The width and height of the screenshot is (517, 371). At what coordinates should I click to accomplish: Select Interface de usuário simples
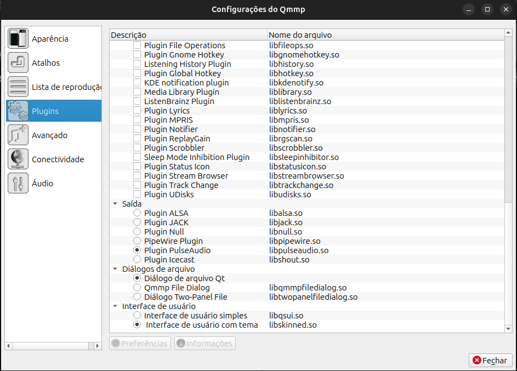click(137, 315)
